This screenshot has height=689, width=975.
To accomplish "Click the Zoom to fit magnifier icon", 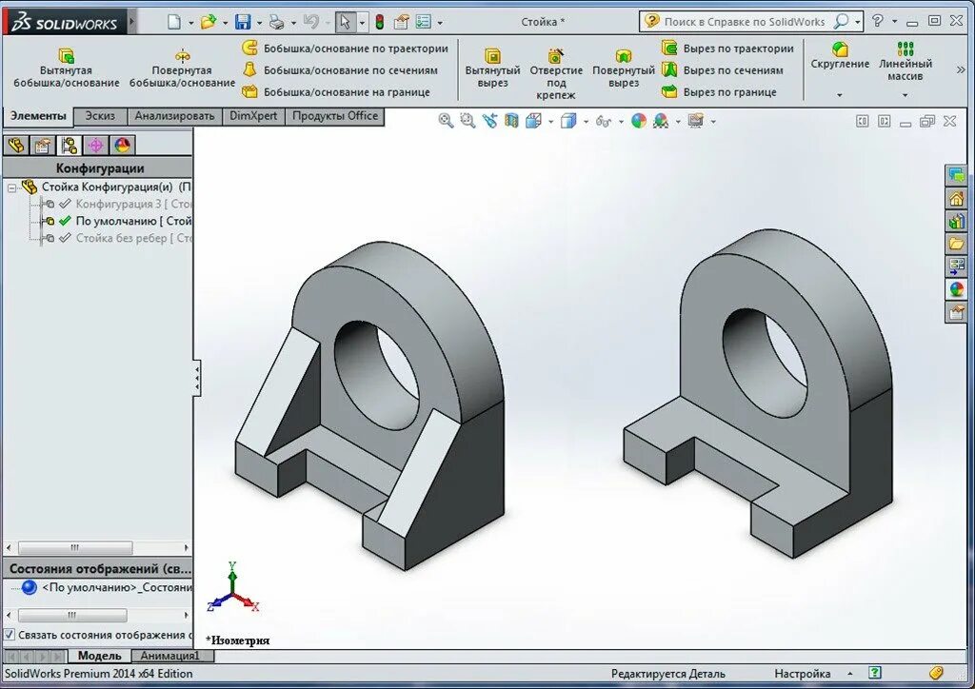I will point(446,121).
